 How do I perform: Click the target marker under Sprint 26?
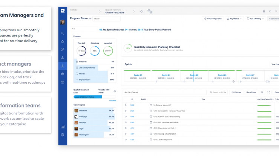pos(233,81)
